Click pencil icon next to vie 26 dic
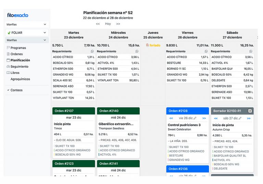 (x=195, y=118)
